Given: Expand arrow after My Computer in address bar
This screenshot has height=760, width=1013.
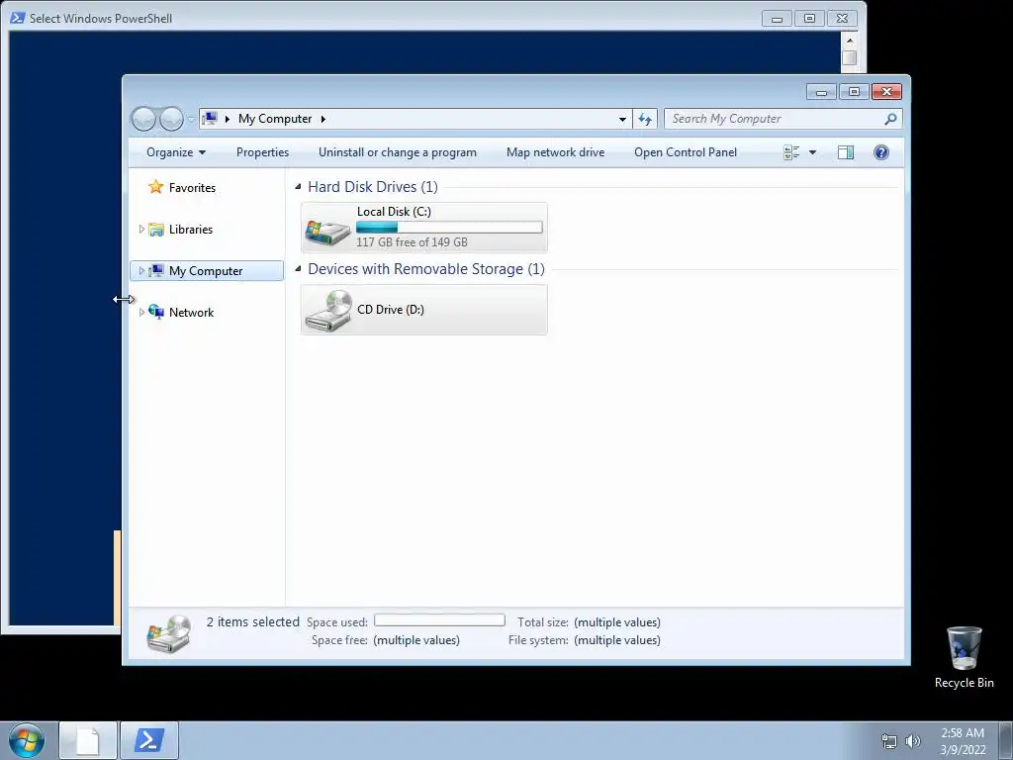Looking at the screenshot, I should pyautogui.click(x=323, y=119).
